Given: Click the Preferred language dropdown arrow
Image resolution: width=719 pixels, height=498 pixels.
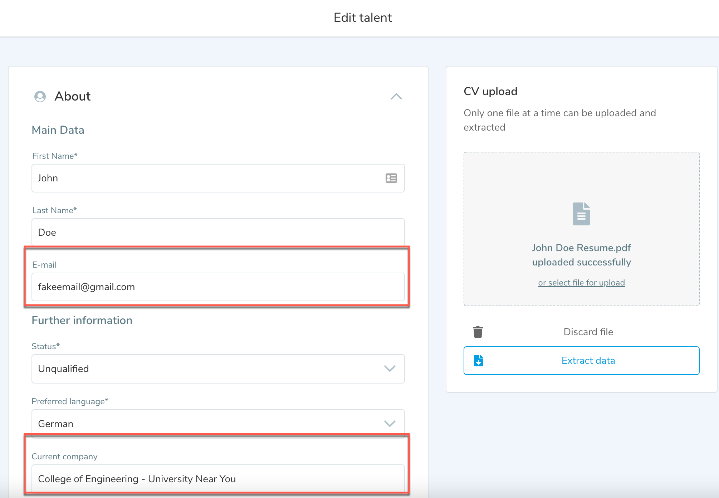Looking at the screenshot, I should point(390,424).
